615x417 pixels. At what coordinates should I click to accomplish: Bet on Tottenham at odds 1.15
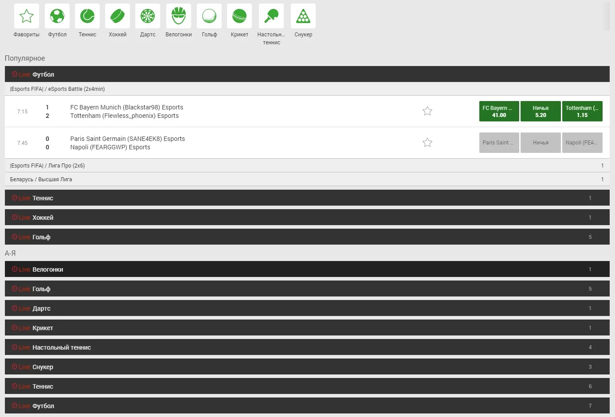(582, 112)
